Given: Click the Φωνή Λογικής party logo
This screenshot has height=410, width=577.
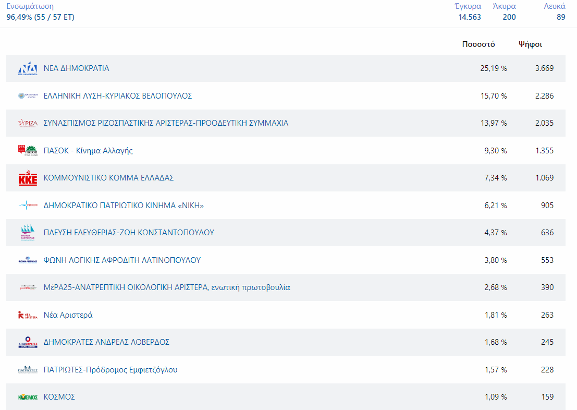Looking at the screenshot, I should tap(28, 260).
